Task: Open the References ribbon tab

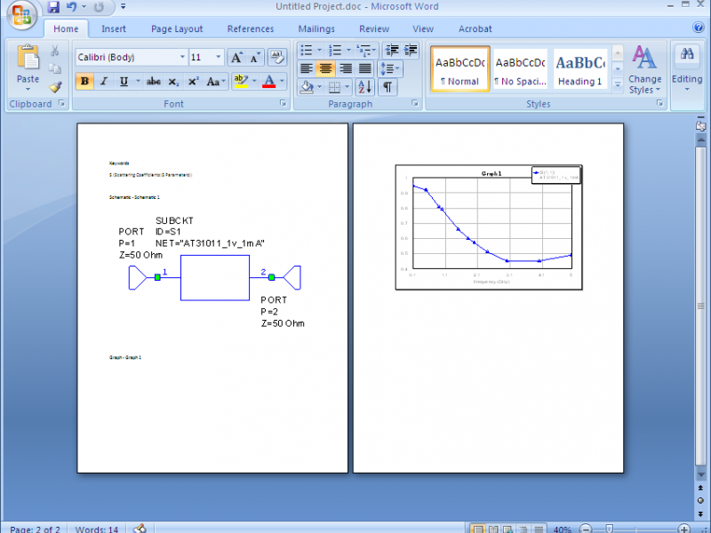Action: click(251, 28)
